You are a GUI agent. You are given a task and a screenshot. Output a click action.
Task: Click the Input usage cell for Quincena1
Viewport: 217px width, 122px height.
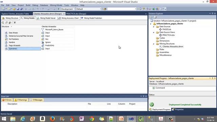[58, 49]
